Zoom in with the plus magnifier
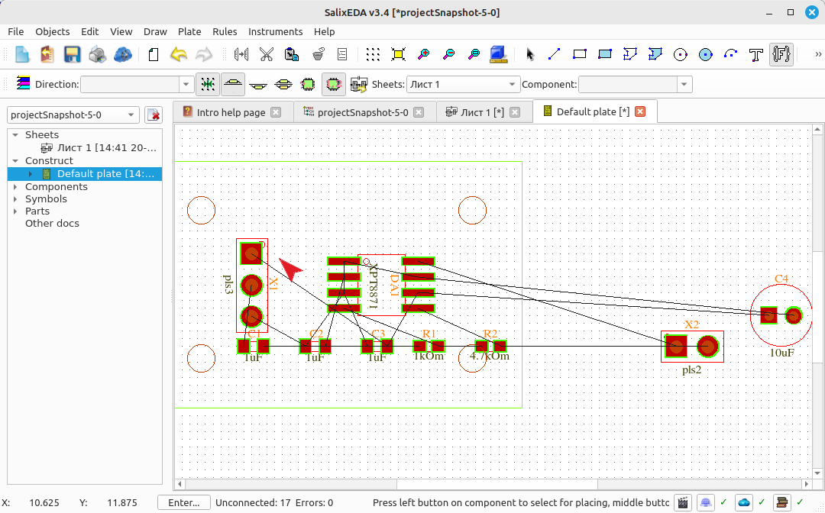The width and height of the screenshot is (825, 513). click(x=423, y=54)
